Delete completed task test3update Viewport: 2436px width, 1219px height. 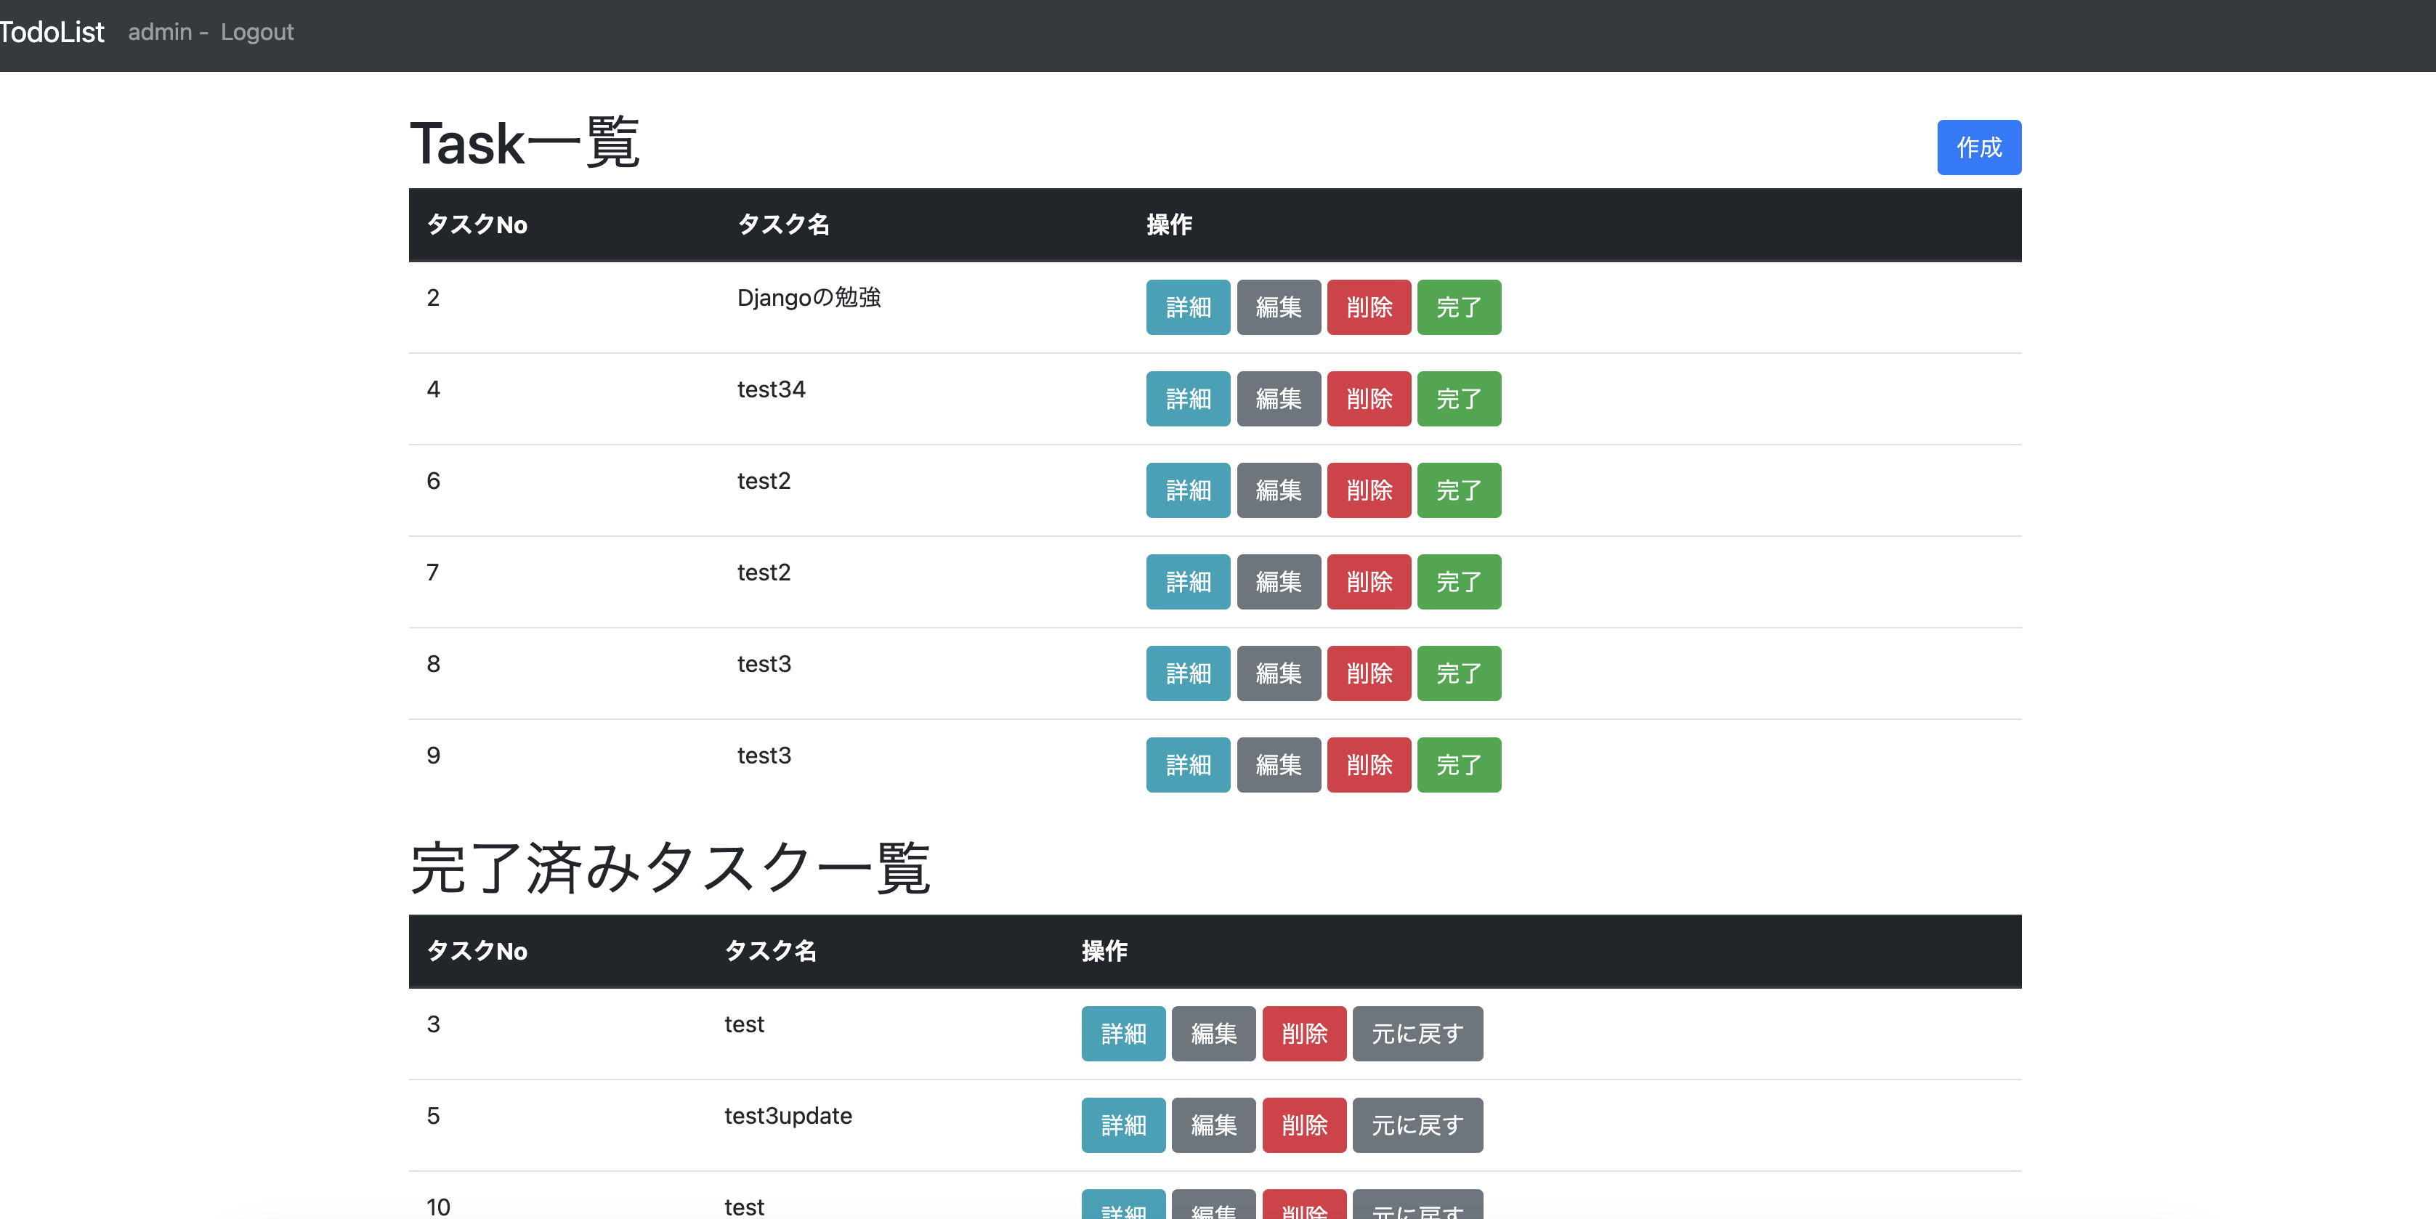click(x=1304, y=1125)
